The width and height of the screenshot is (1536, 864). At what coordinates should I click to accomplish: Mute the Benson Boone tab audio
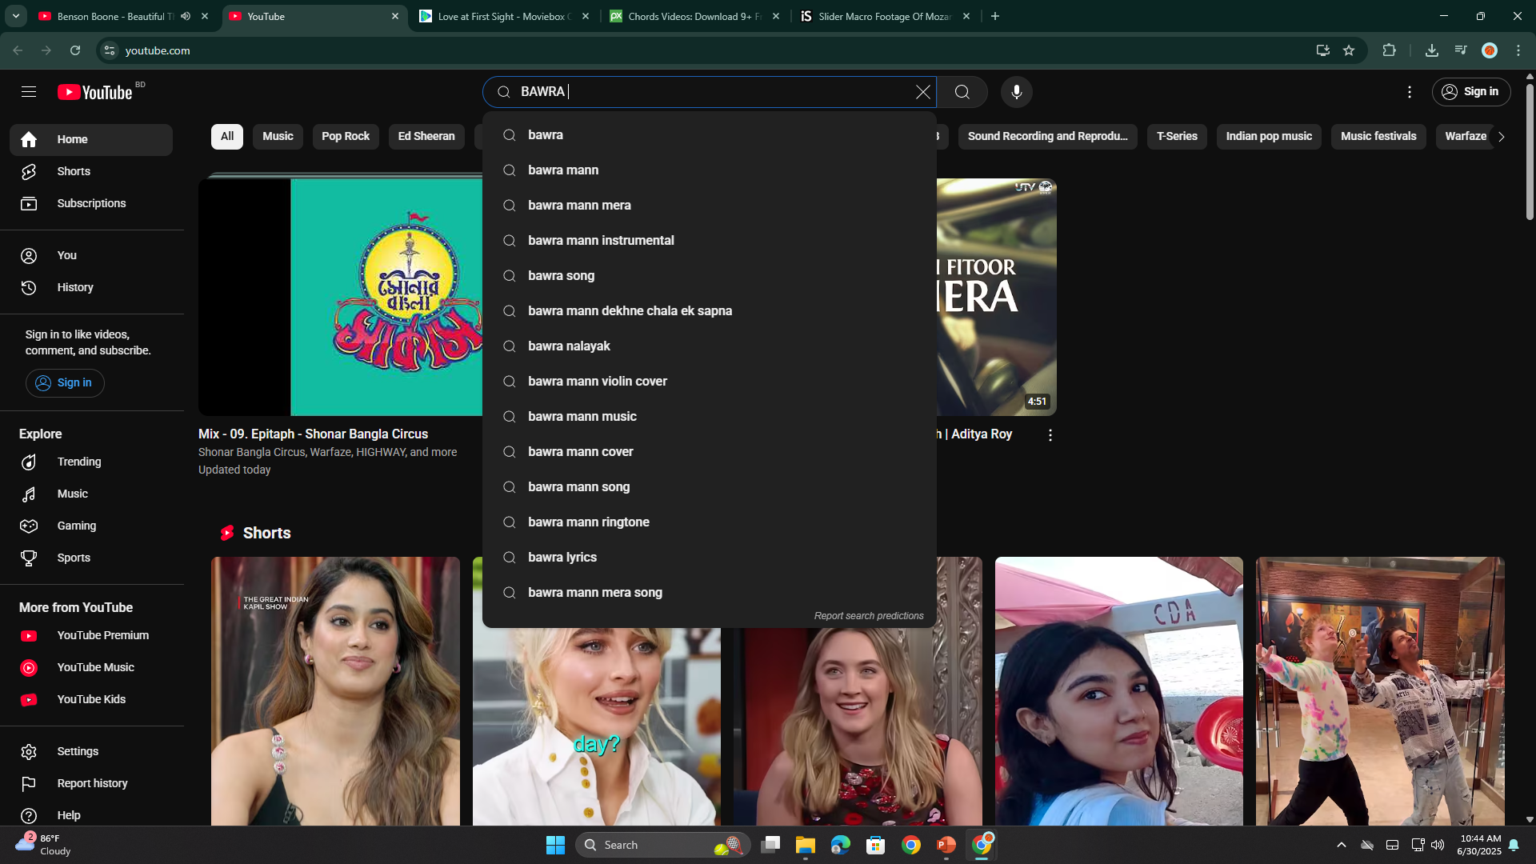[186, 16]
